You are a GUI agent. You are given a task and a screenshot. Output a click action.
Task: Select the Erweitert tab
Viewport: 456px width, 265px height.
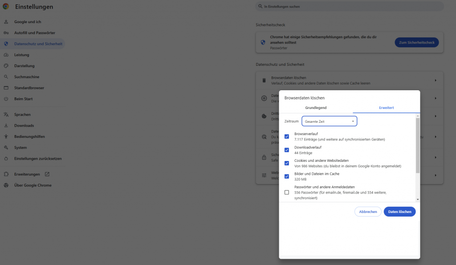(386, 108)
